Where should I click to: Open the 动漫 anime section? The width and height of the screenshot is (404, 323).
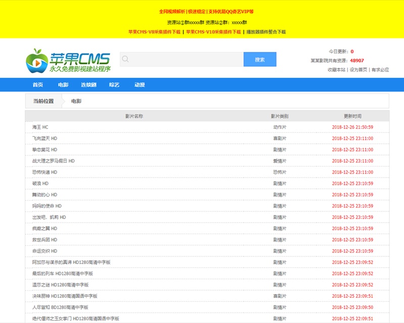coord(139,85)
